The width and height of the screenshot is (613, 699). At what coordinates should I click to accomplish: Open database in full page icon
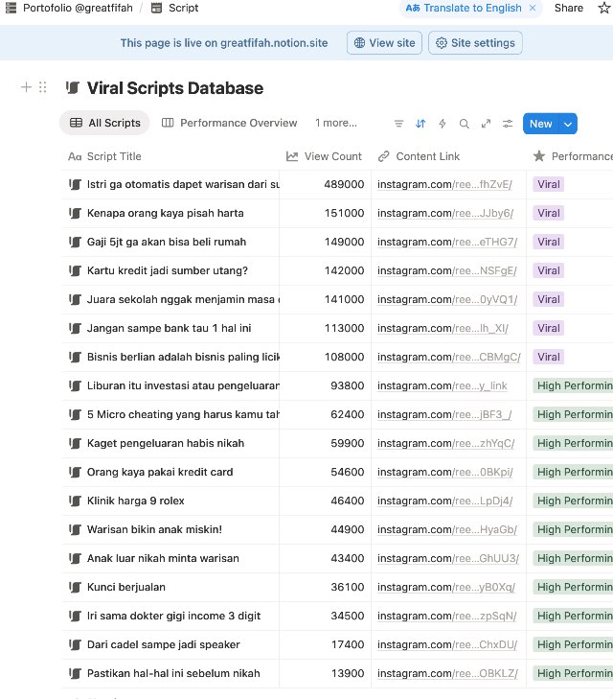[x=487, y=124]
